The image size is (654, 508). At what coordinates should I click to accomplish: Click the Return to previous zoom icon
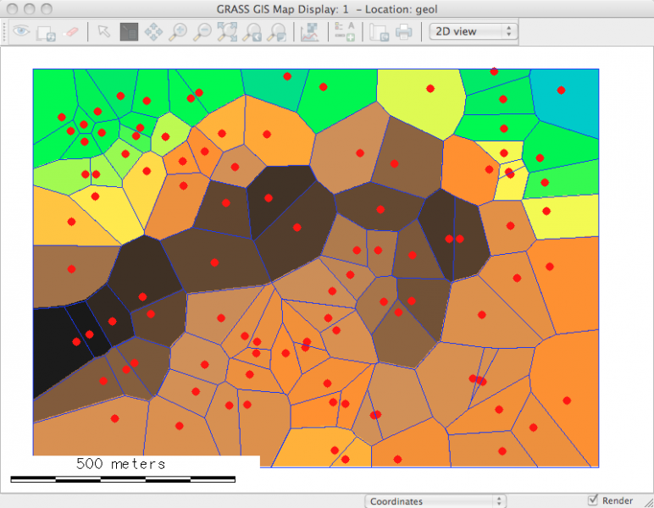click(252, 31)
